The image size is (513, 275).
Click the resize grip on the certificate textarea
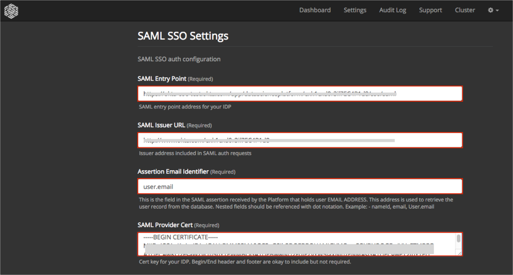tap(459, 252)
